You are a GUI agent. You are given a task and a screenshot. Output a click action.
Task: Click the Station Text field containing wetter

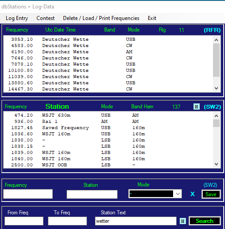click(x=136, y=221)
